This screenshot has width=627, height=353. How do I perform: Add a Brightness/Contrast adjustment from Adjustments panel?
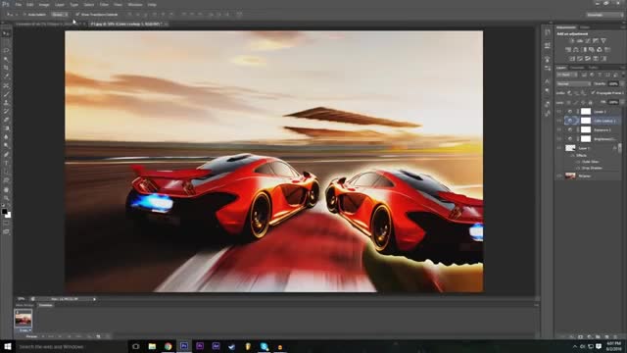572,41
